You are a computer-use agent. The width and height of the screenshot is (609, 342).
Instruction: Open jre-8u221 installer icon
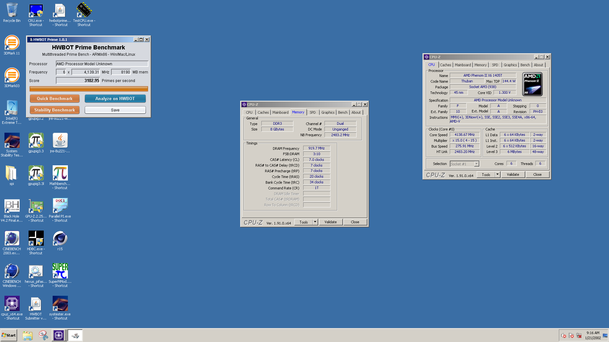pos(60,143)
